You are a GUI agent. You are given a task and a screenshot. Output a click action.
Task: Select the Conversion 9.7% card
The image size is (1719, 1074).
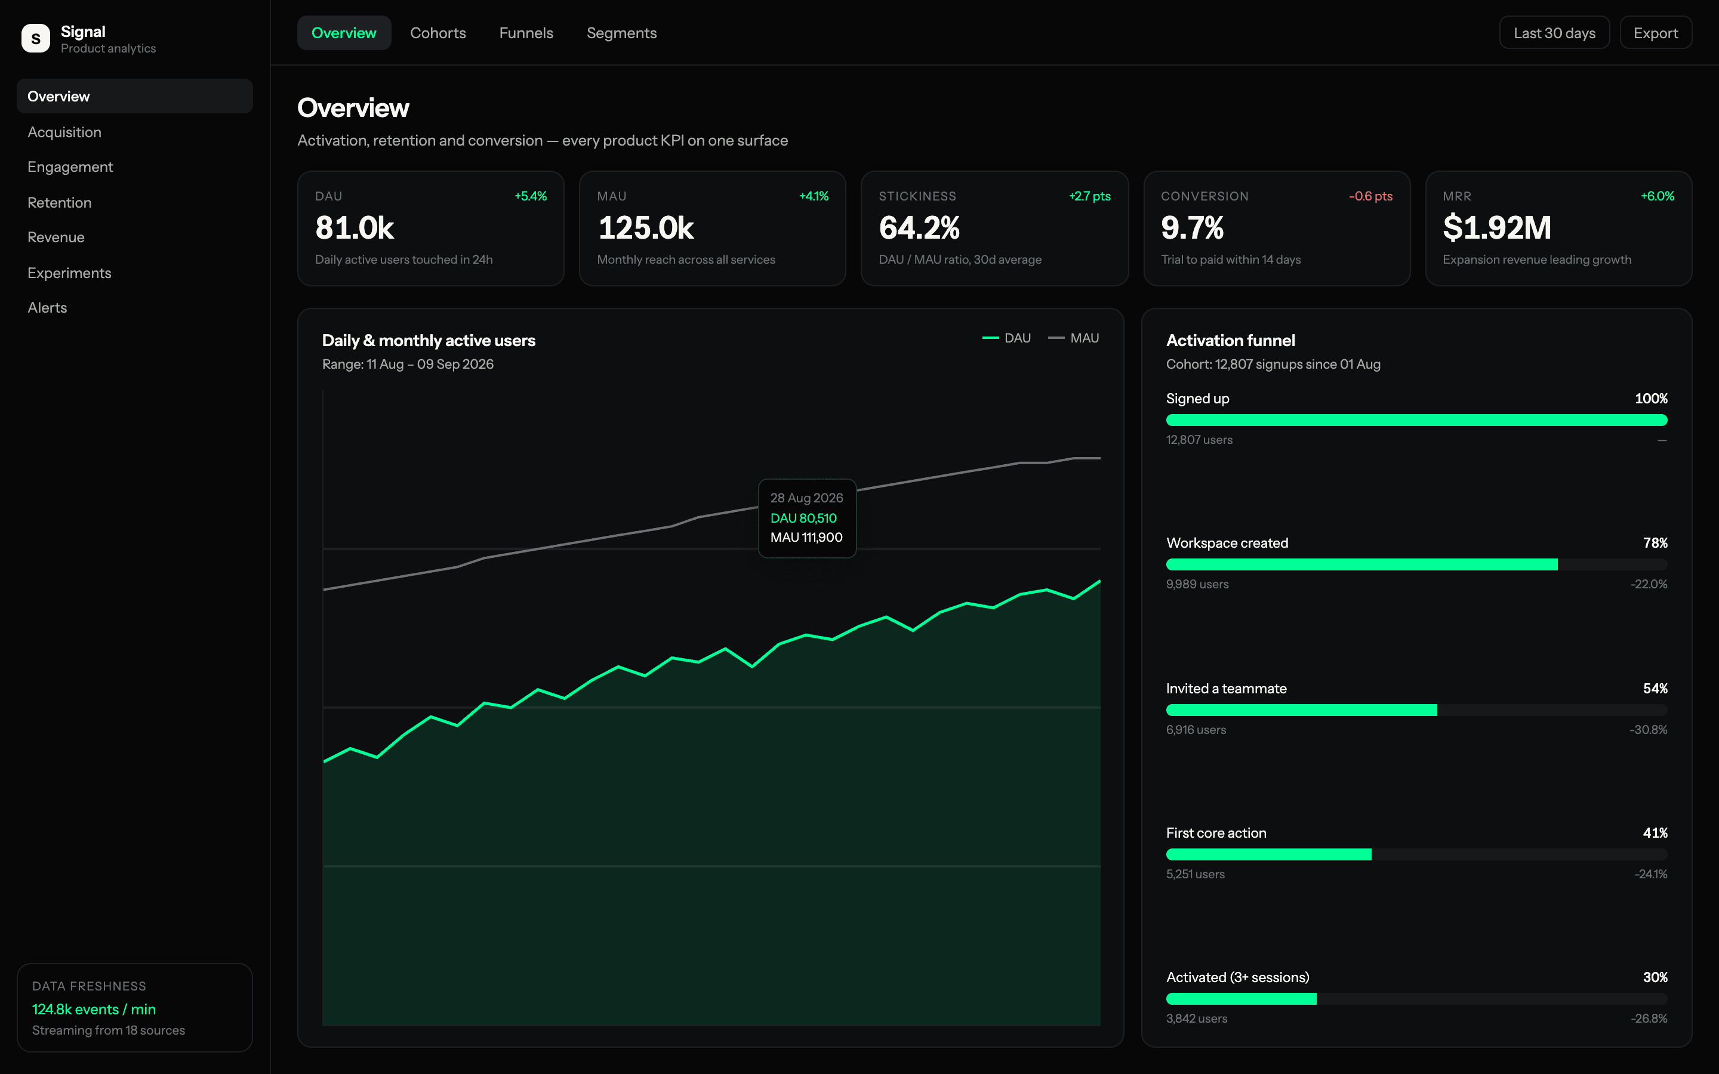pyautogui.click(x=1277, y=229)
